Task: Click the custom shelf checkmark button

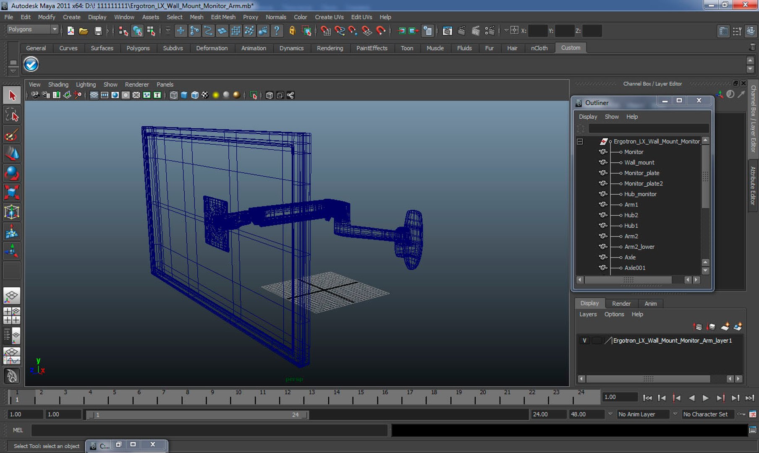Action: point(31,64)
